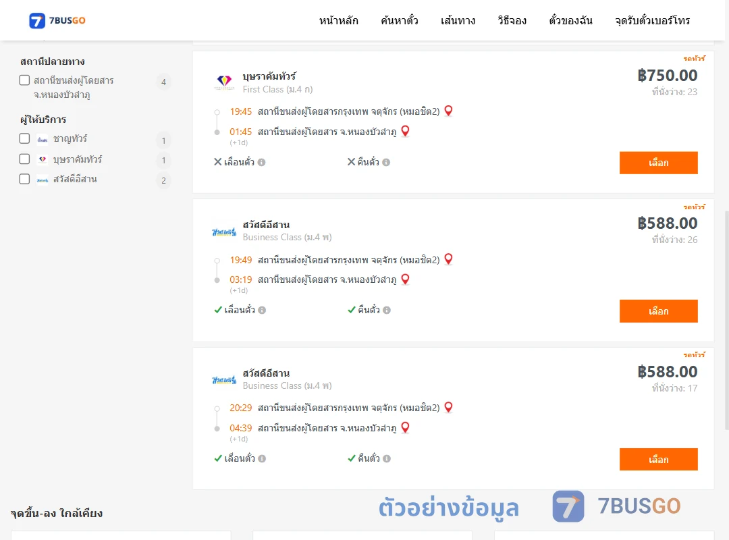The width and height of the screenshot is (729, 540).
Task: Click the ฿750.00 price text
Action: click(668, 76)
